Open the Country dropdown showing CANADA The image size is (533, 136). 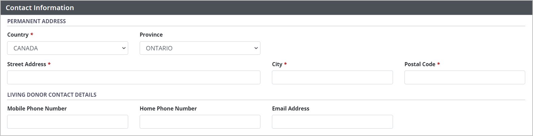(67, 48)
